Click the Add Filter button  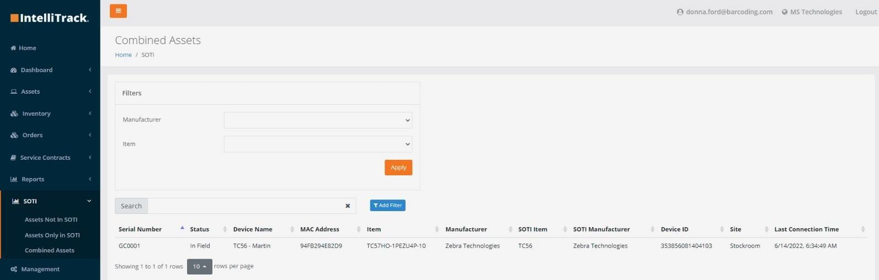click(x=387, y=206)
